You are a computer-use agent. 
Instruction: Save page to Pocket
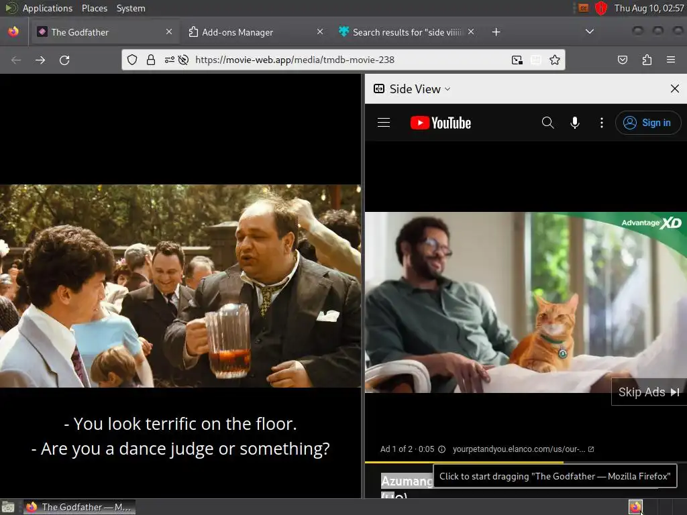pos(623,60)
